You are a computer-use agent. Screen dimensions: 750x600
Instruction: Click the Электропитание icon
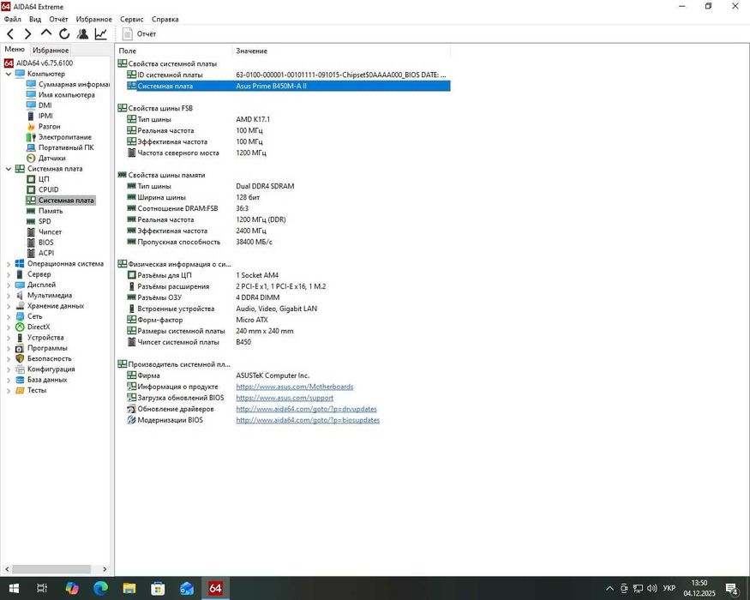click(x=31, y=137)
